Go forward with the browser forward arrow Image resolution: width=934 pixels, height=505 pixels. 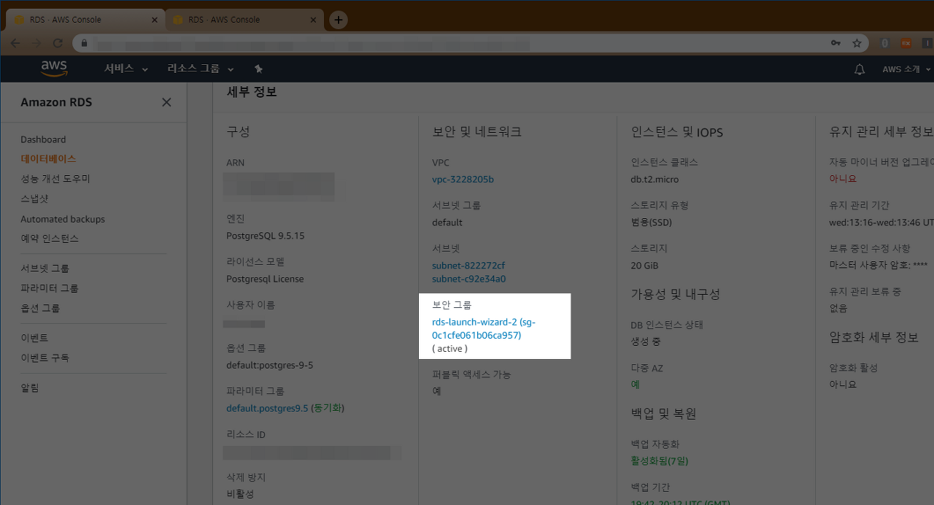coord(36,43)
